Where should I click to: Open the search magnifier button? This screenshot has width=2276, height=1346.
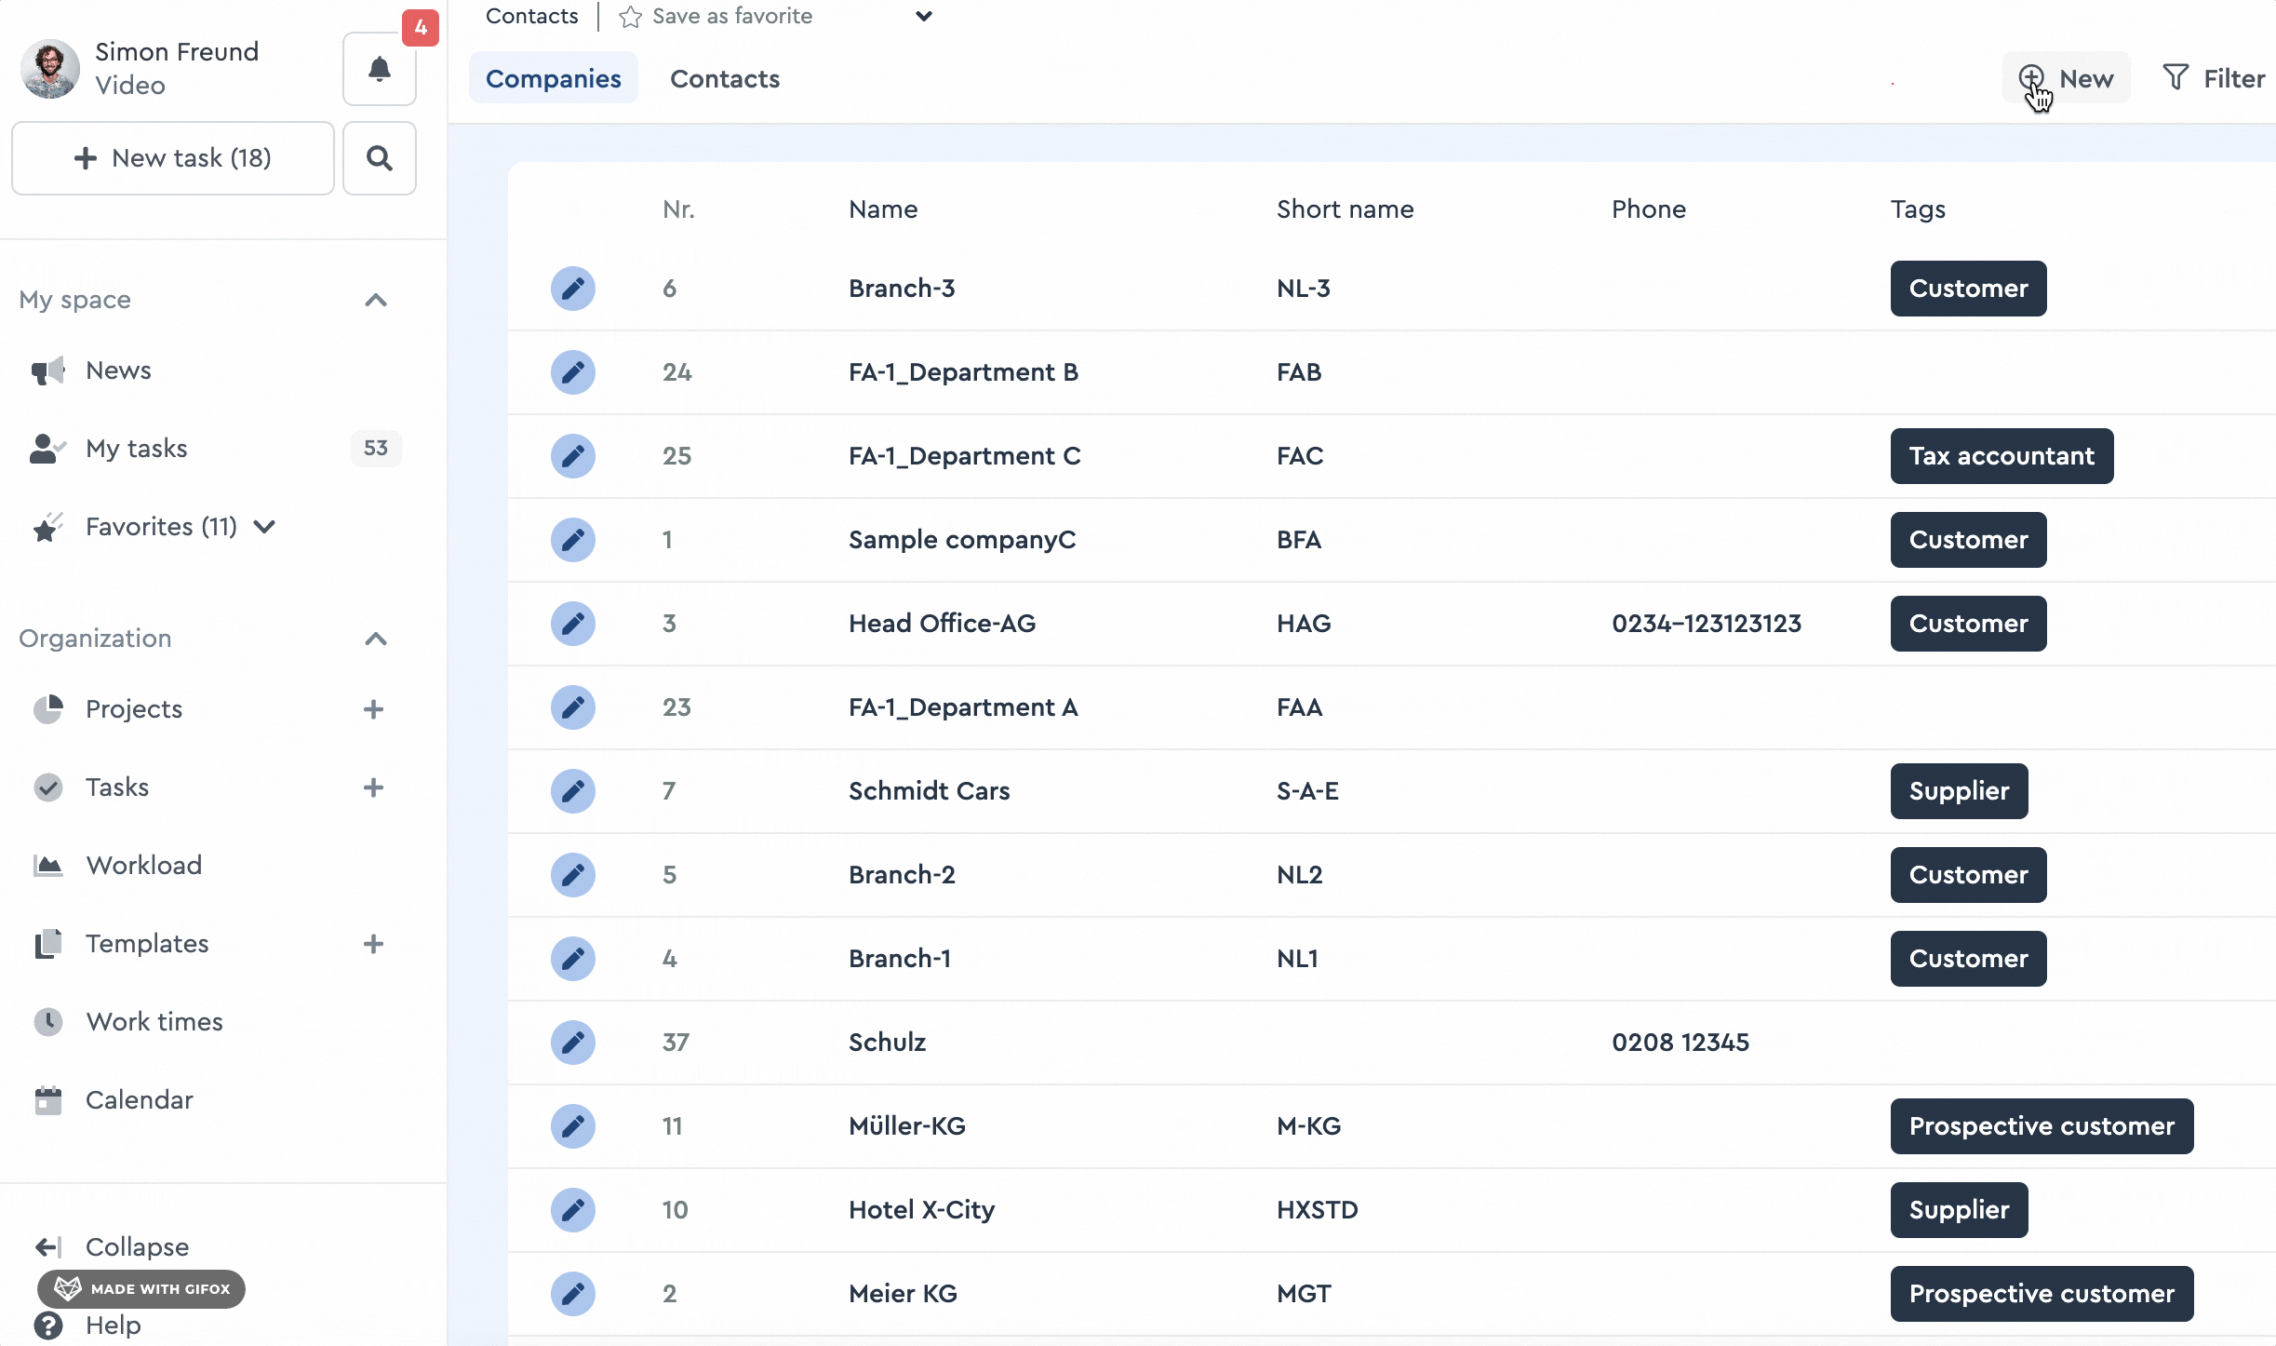click(379, 158)
